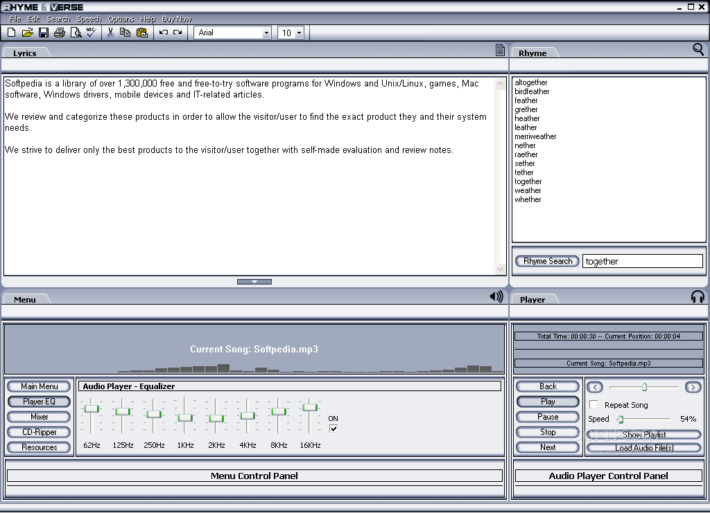
Task: Click the 4KHz equalizer slider
Action: (248, 415)
